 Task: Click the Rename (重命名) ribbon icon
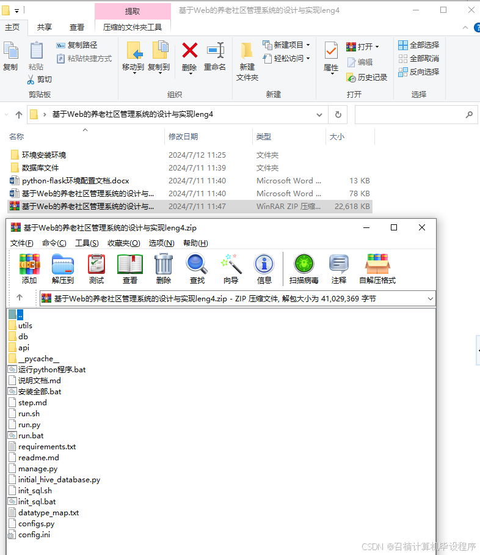point(215,56)
